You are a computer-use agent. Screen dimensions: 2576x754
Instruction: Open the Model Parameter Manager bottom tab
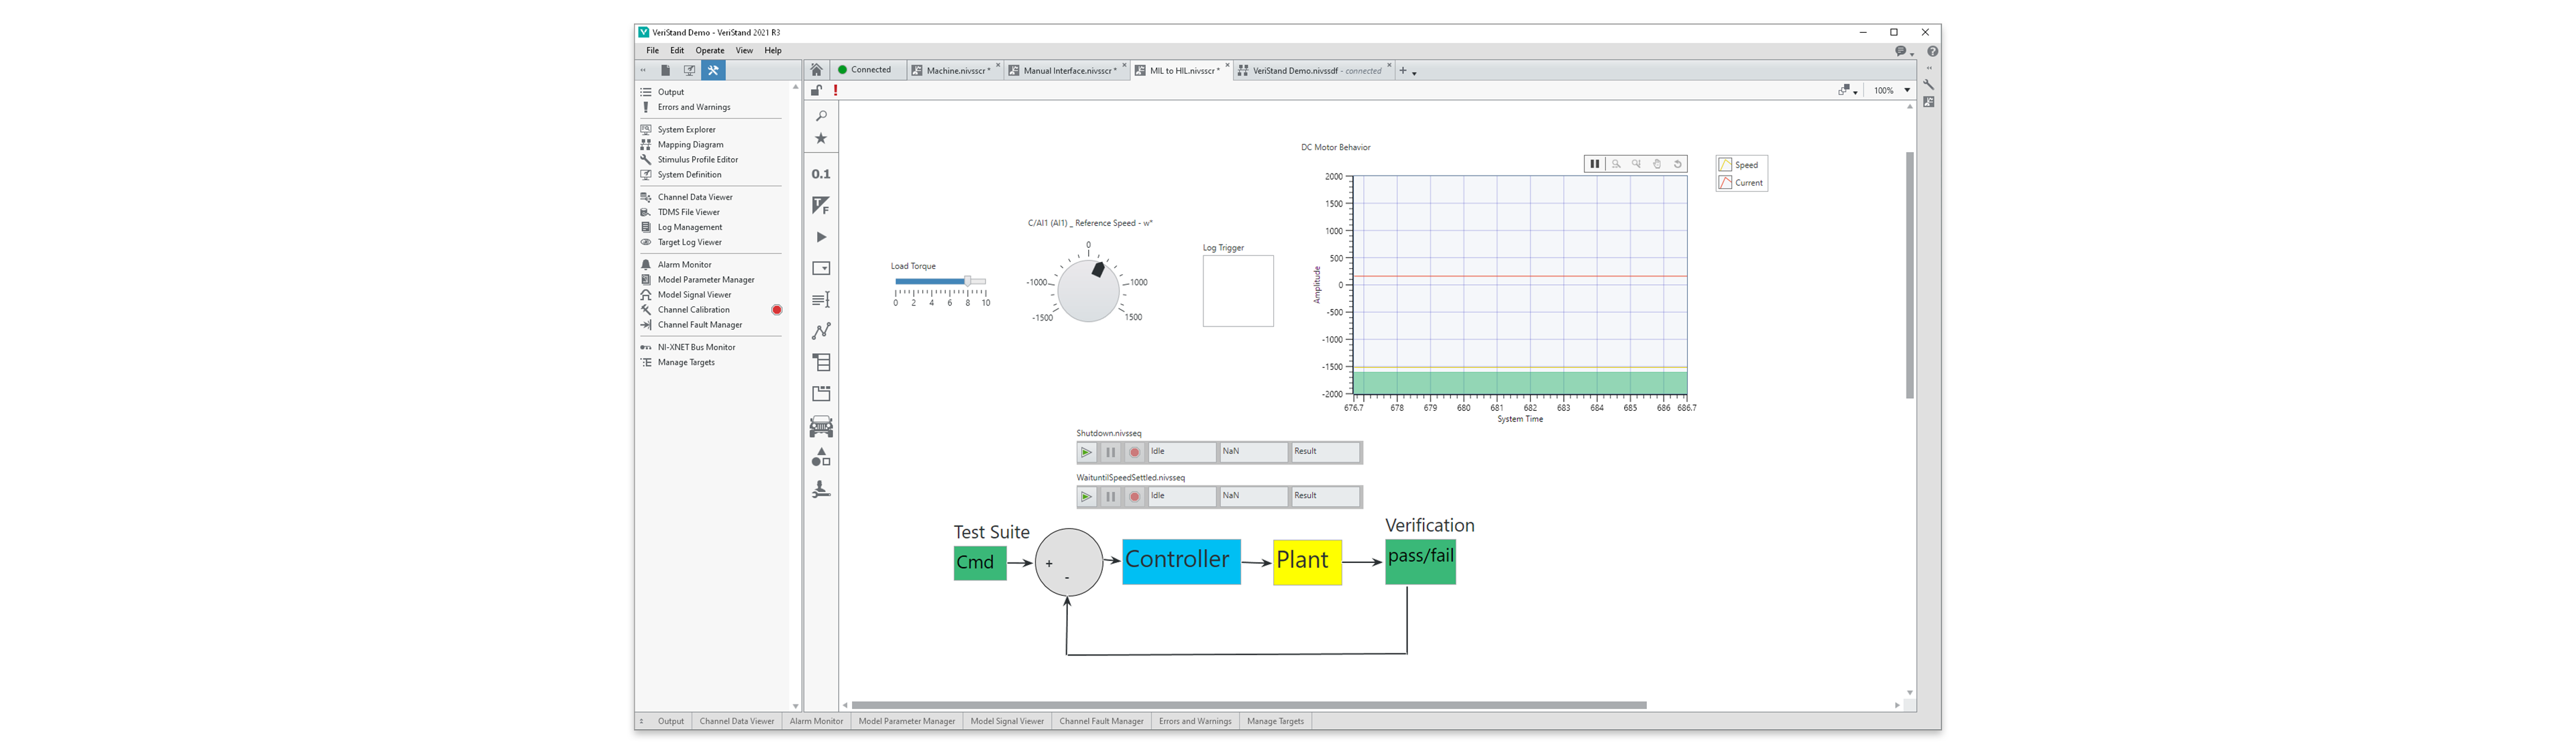click(x=906, y=721)
